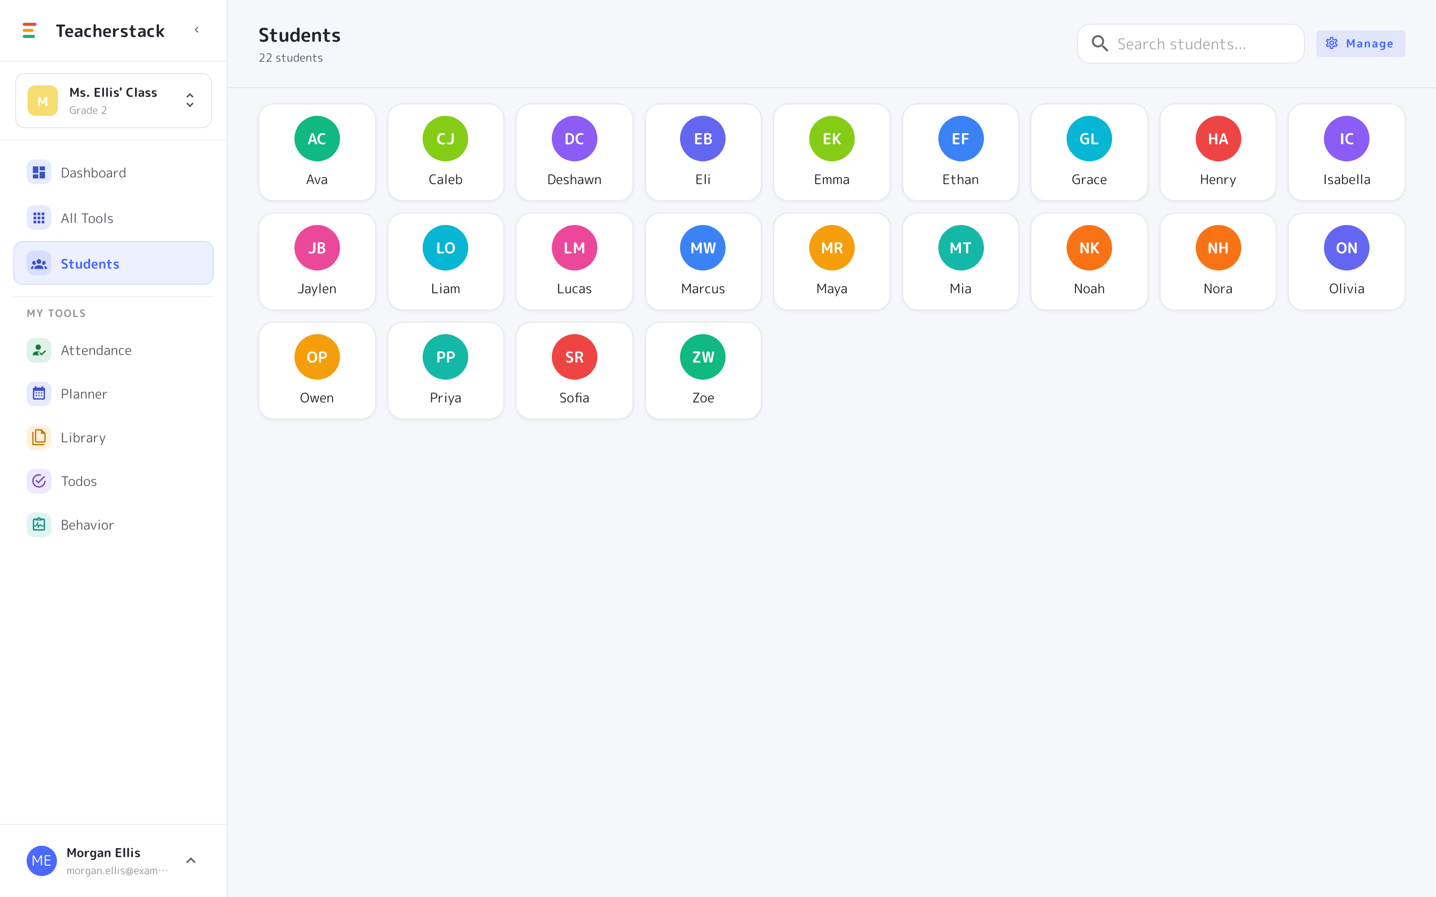This screenshot has width=1436, height=897.
Task: Open the Ms. Ellis' Class switcher
Action: (113, 101)
